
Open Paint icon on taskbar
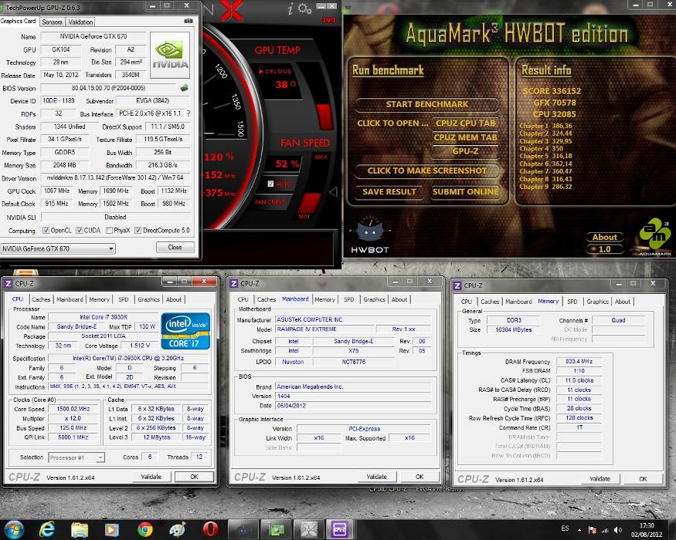[178, 529]
